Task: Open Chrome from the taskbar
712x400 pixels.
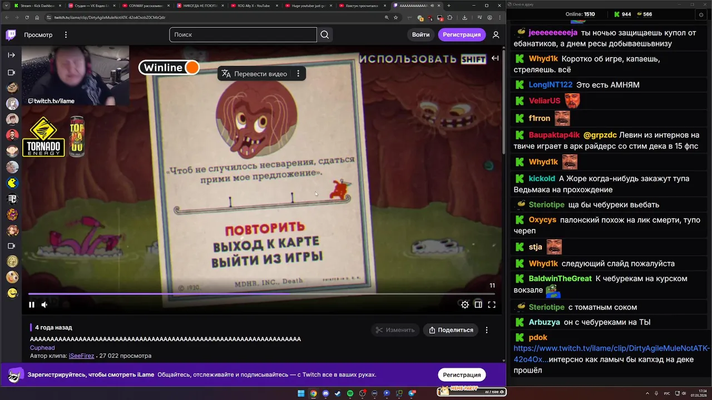Action: [313, 393]
